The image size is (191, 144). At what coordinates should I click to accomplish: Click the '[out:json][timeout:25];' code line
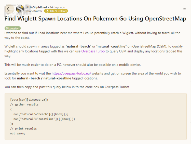29,100
